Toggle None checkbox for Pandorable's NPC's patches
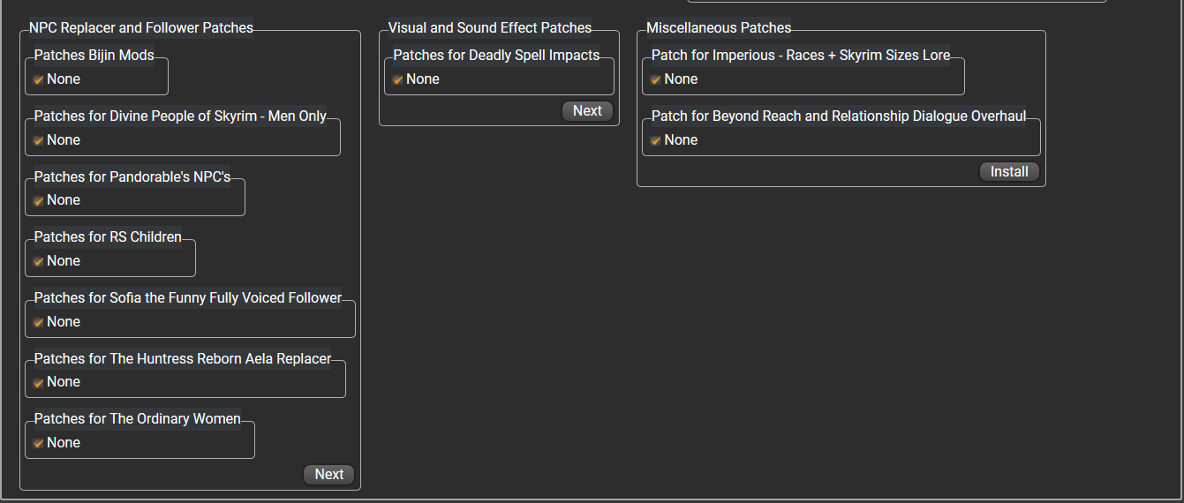Screen dimensions: 1184x503 tap(39, 200)
